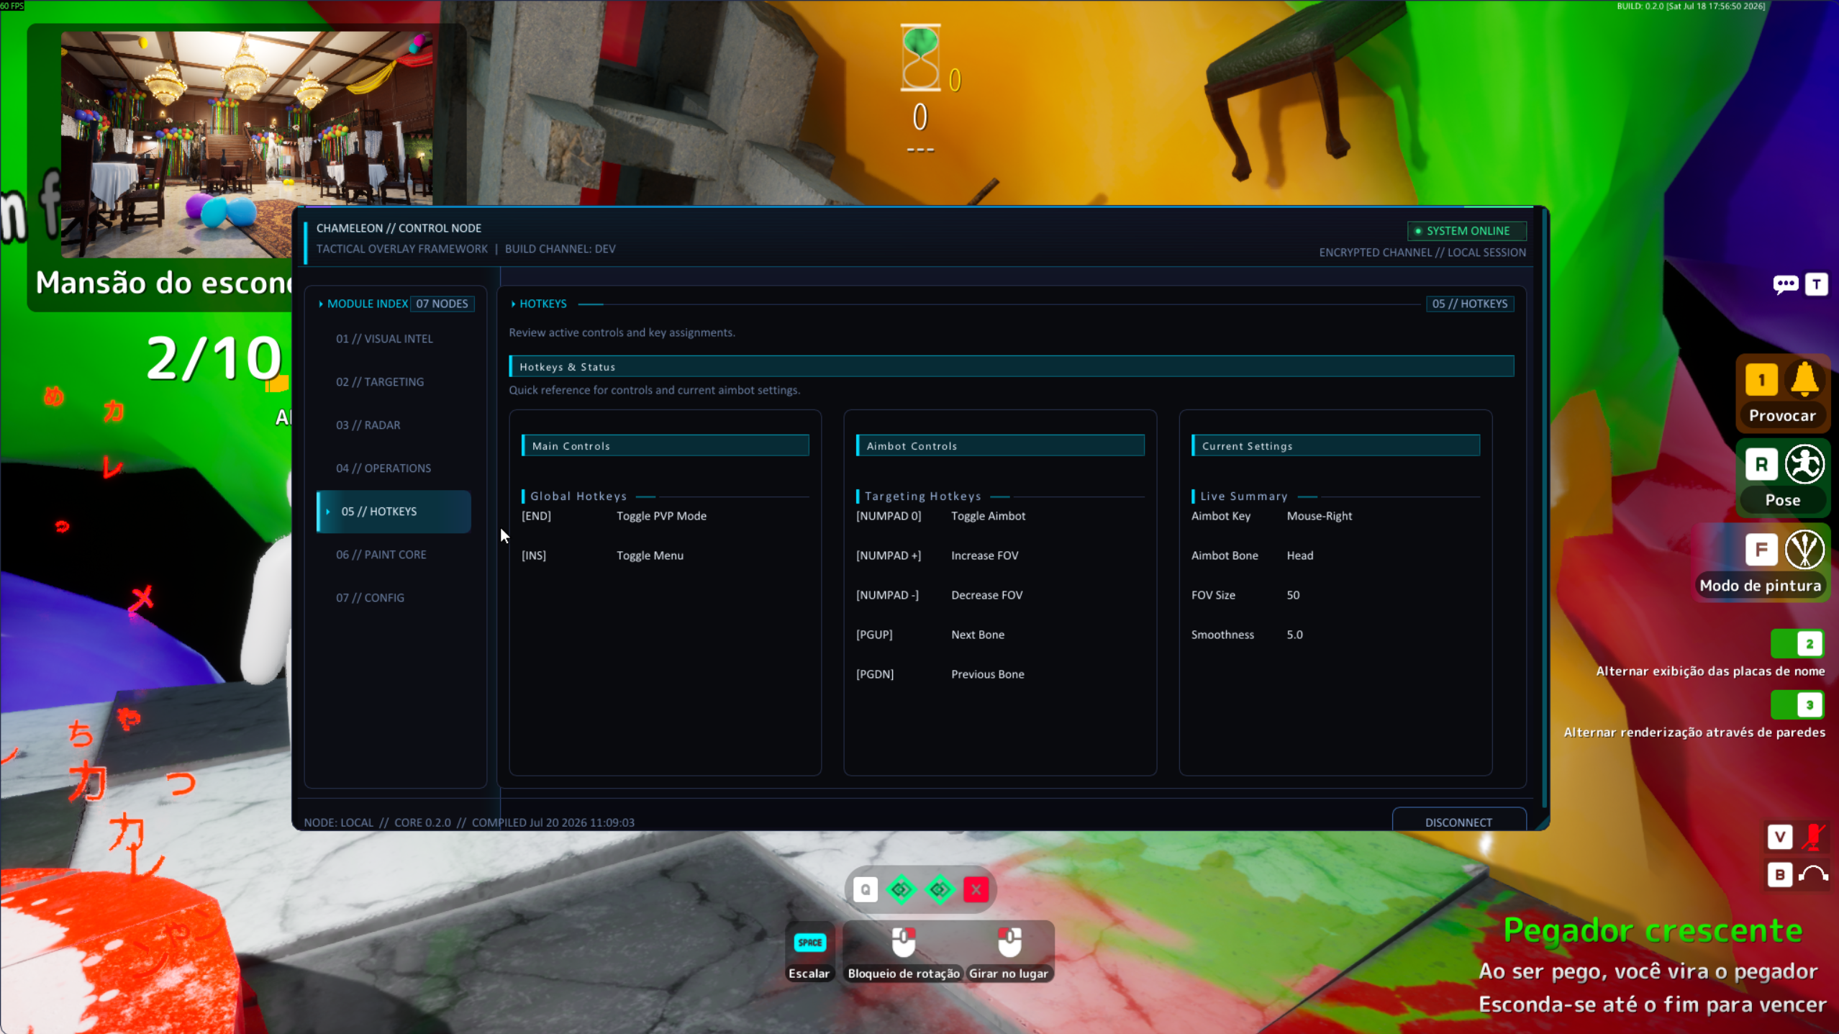Click the Bloqueio de rotação mouse icon
Image resolution: width=1839 pixels, height=1034 pixels.
[904, 942]
